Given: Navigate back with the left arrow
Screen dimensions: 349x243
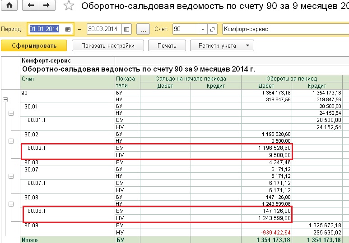Looking at the screenshot, I should coord(31,5).
